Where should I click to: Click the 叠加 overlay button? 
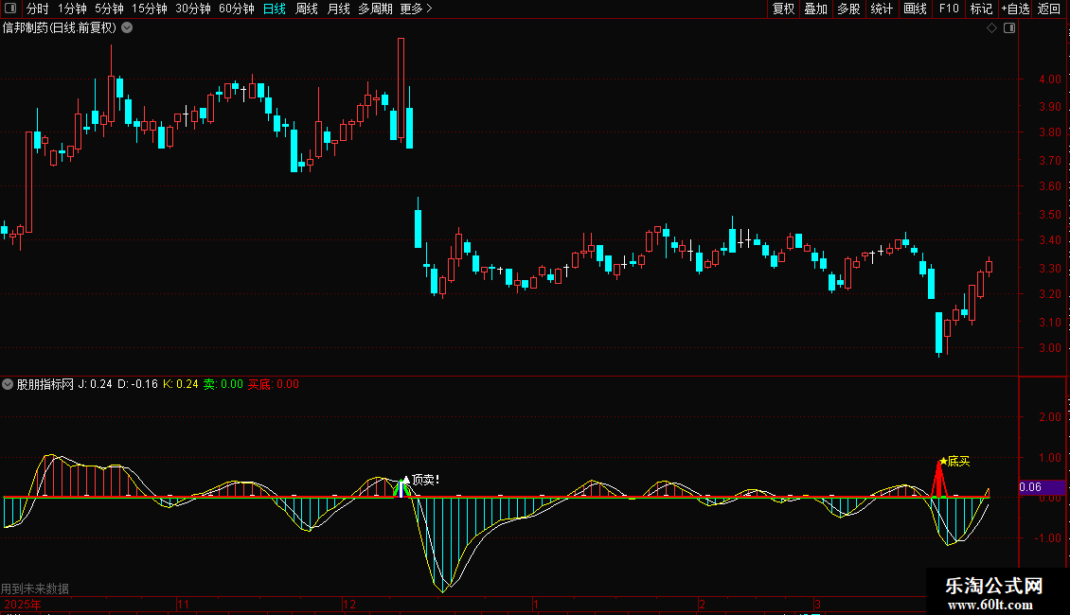(x=815, y=9)
